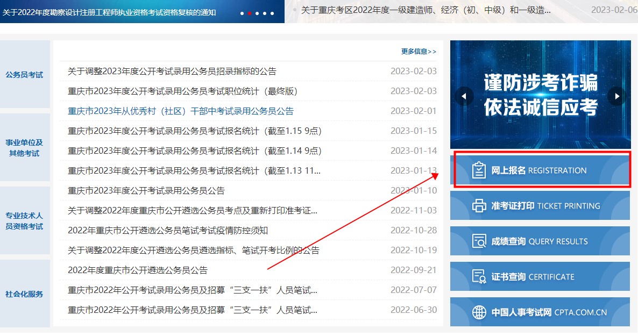The height and width of the screenshot is (336, 638).
Task: Show previous banner slide with left arrow
Action: point(463,95)
